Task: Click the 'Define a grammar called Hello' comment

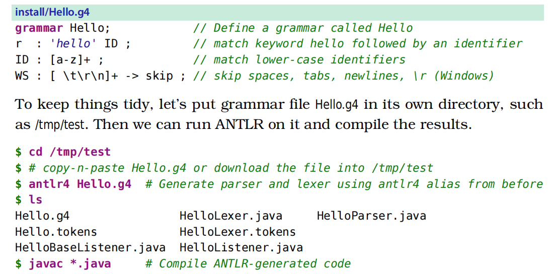Action: tap(303, 28)
